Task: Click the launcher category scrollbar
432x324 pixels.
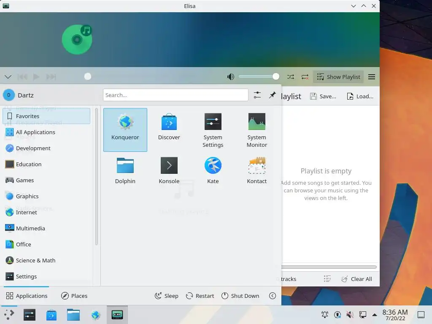Action: pos(97,177)
